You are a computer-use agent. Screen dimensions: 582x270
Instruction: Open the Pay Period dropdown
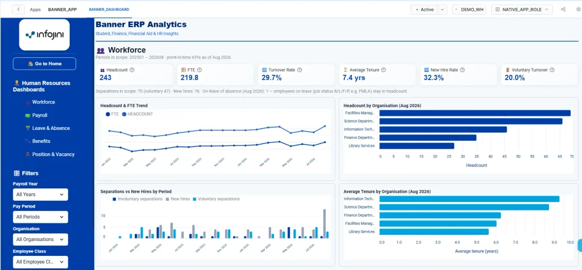tap(40, 217)
